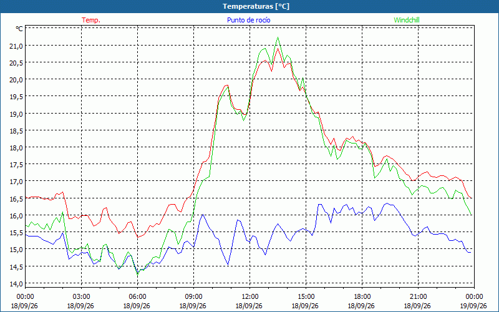This screenshot has height=312, width=499.
Task: Click the 03:00 time axis label
Action: tap(82, 297)
